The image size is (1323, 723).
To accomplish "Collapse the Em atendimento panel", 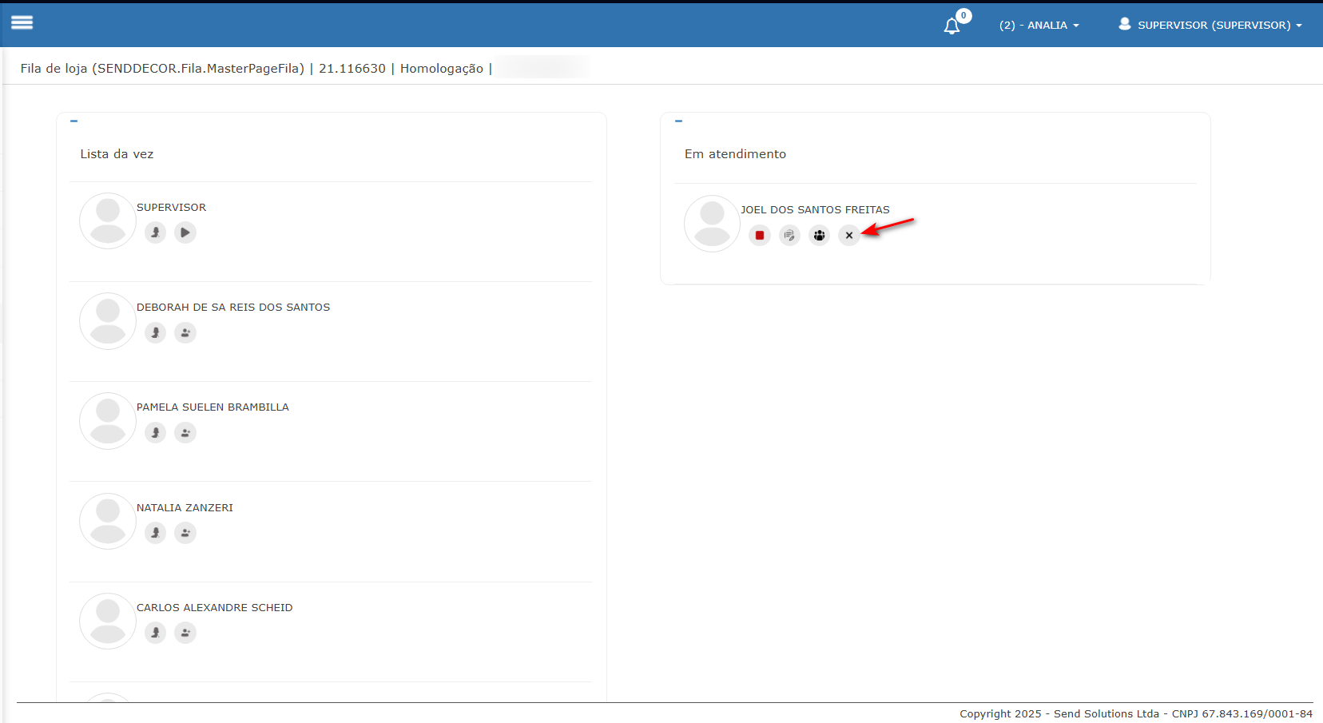I will (x=678, y=121).
